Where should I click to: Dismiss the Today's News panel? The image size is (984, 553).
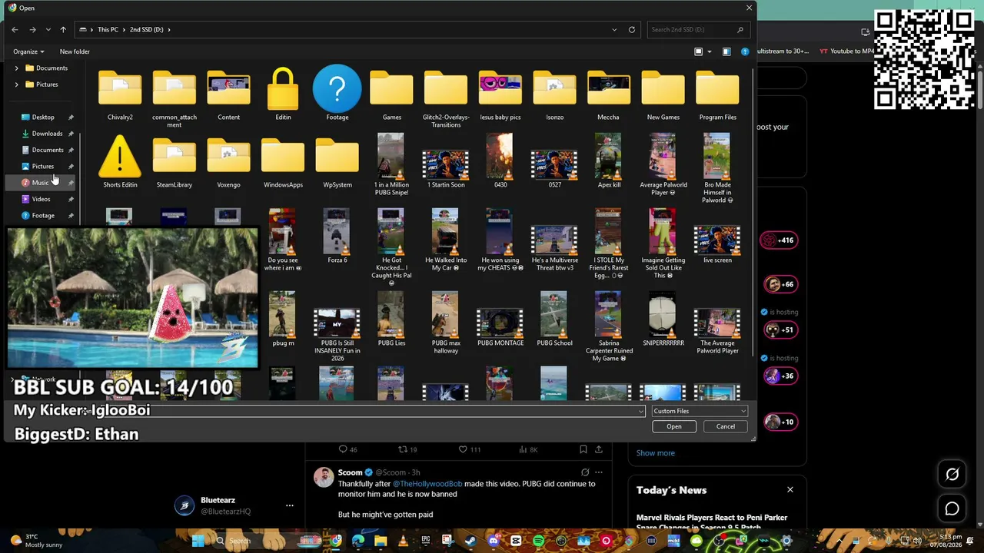pyautogui.click(x=790, y=490)
